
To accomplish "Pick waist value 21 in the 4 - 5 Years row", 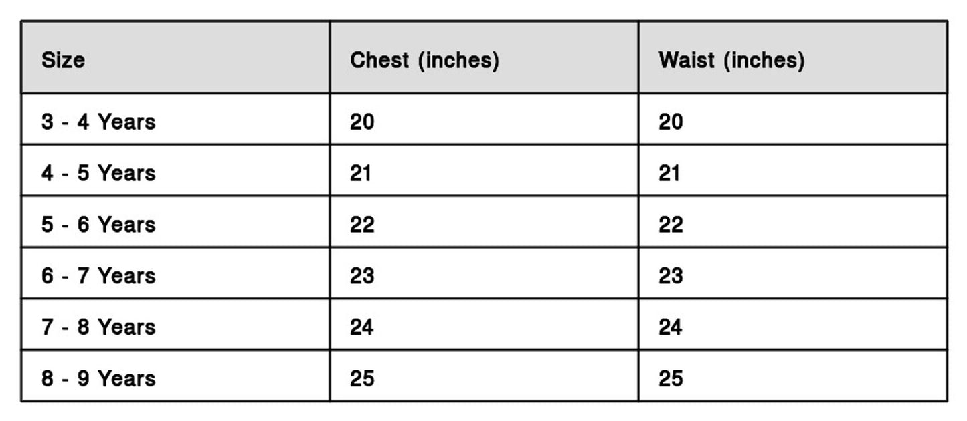I will click(x=669, y=173).
